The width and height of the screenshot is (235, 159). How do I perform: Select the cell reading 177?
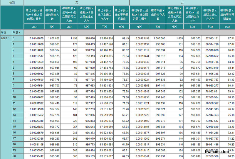point(69,44)
